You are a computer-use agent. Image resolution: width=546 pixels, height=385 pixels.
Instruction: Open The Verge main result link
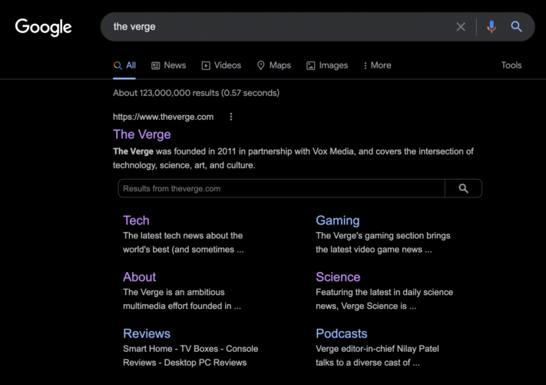(x=142, y=134)
